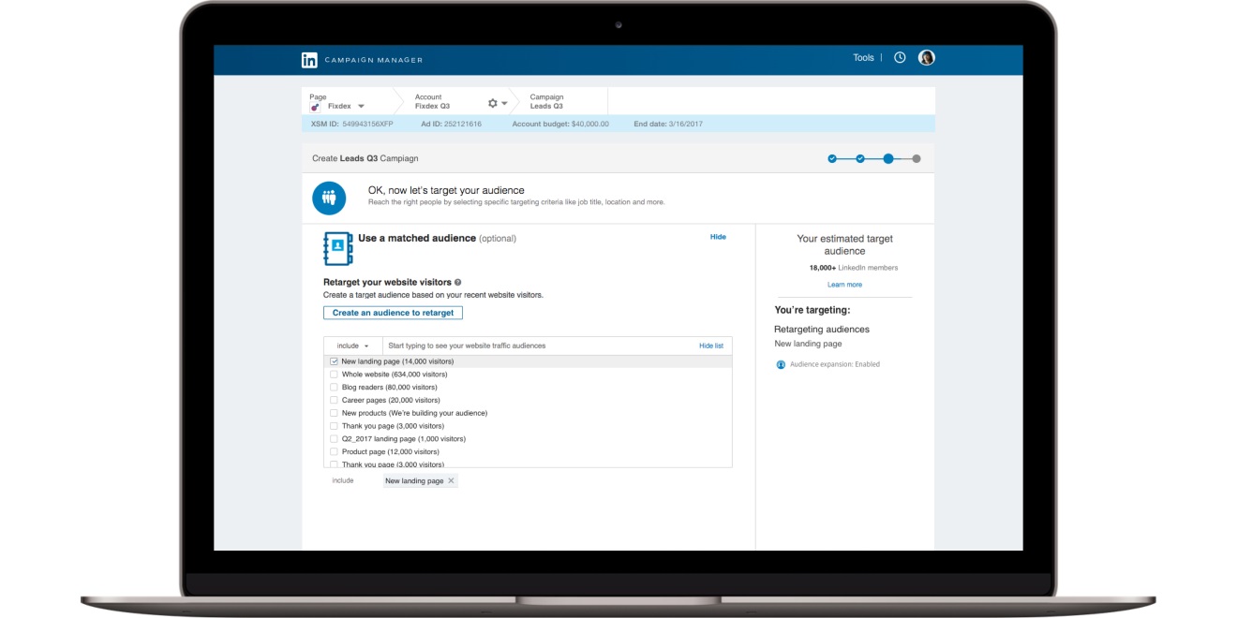The height and width of the screenshot is (618, 1237).
Task: Click the current step in progress indicator
Action: click(888, 159)
